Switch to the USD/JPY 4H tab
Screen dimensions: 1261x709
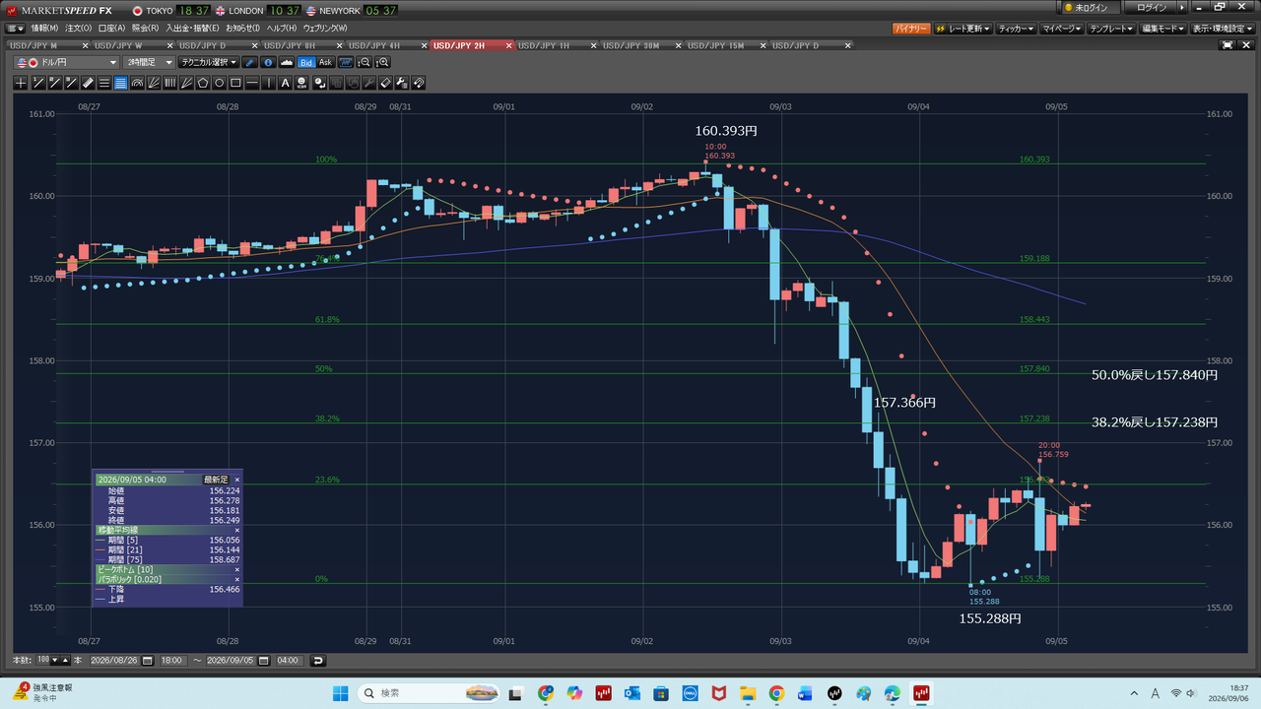click(x=384, y=45)
